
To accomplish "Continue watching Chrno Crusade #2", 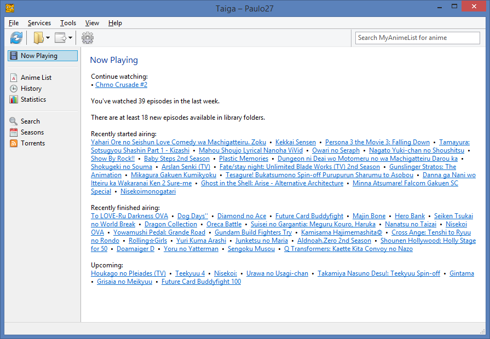I will 121,85.
